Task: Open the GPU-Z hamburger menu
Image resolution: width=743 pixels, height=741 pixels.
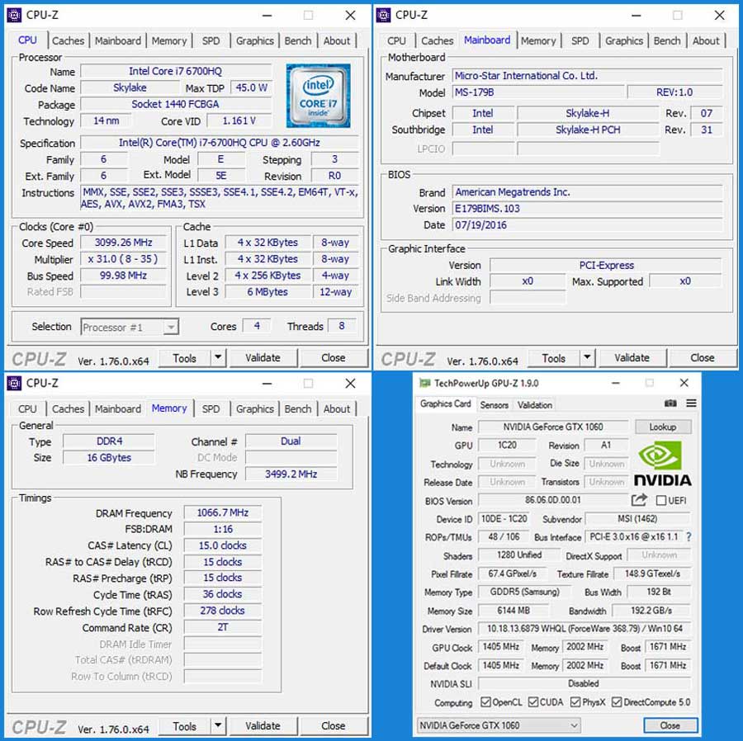Action: pos(691,403)
